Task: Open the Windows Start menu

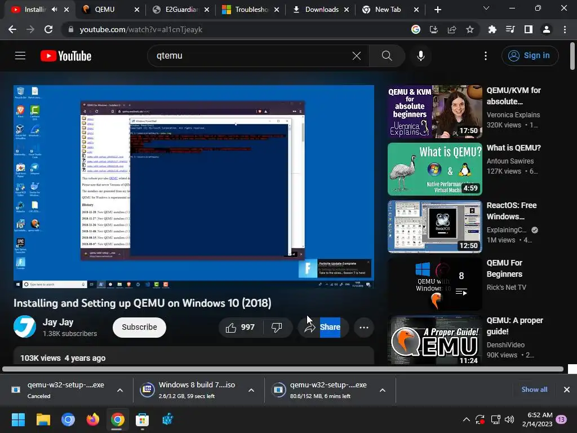Action: point(18,419)
